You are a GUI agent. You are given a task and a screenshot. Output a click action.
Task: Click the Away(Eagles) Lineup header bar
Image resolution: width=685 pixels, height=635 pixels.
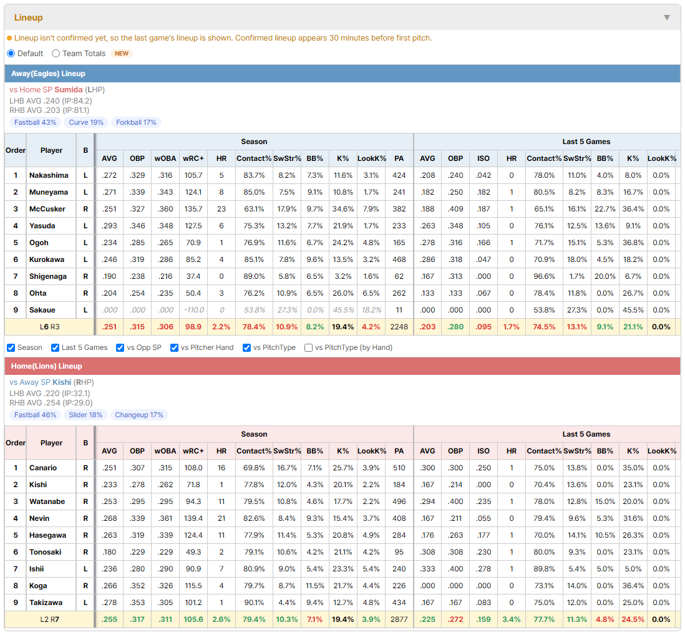(342, 74)
